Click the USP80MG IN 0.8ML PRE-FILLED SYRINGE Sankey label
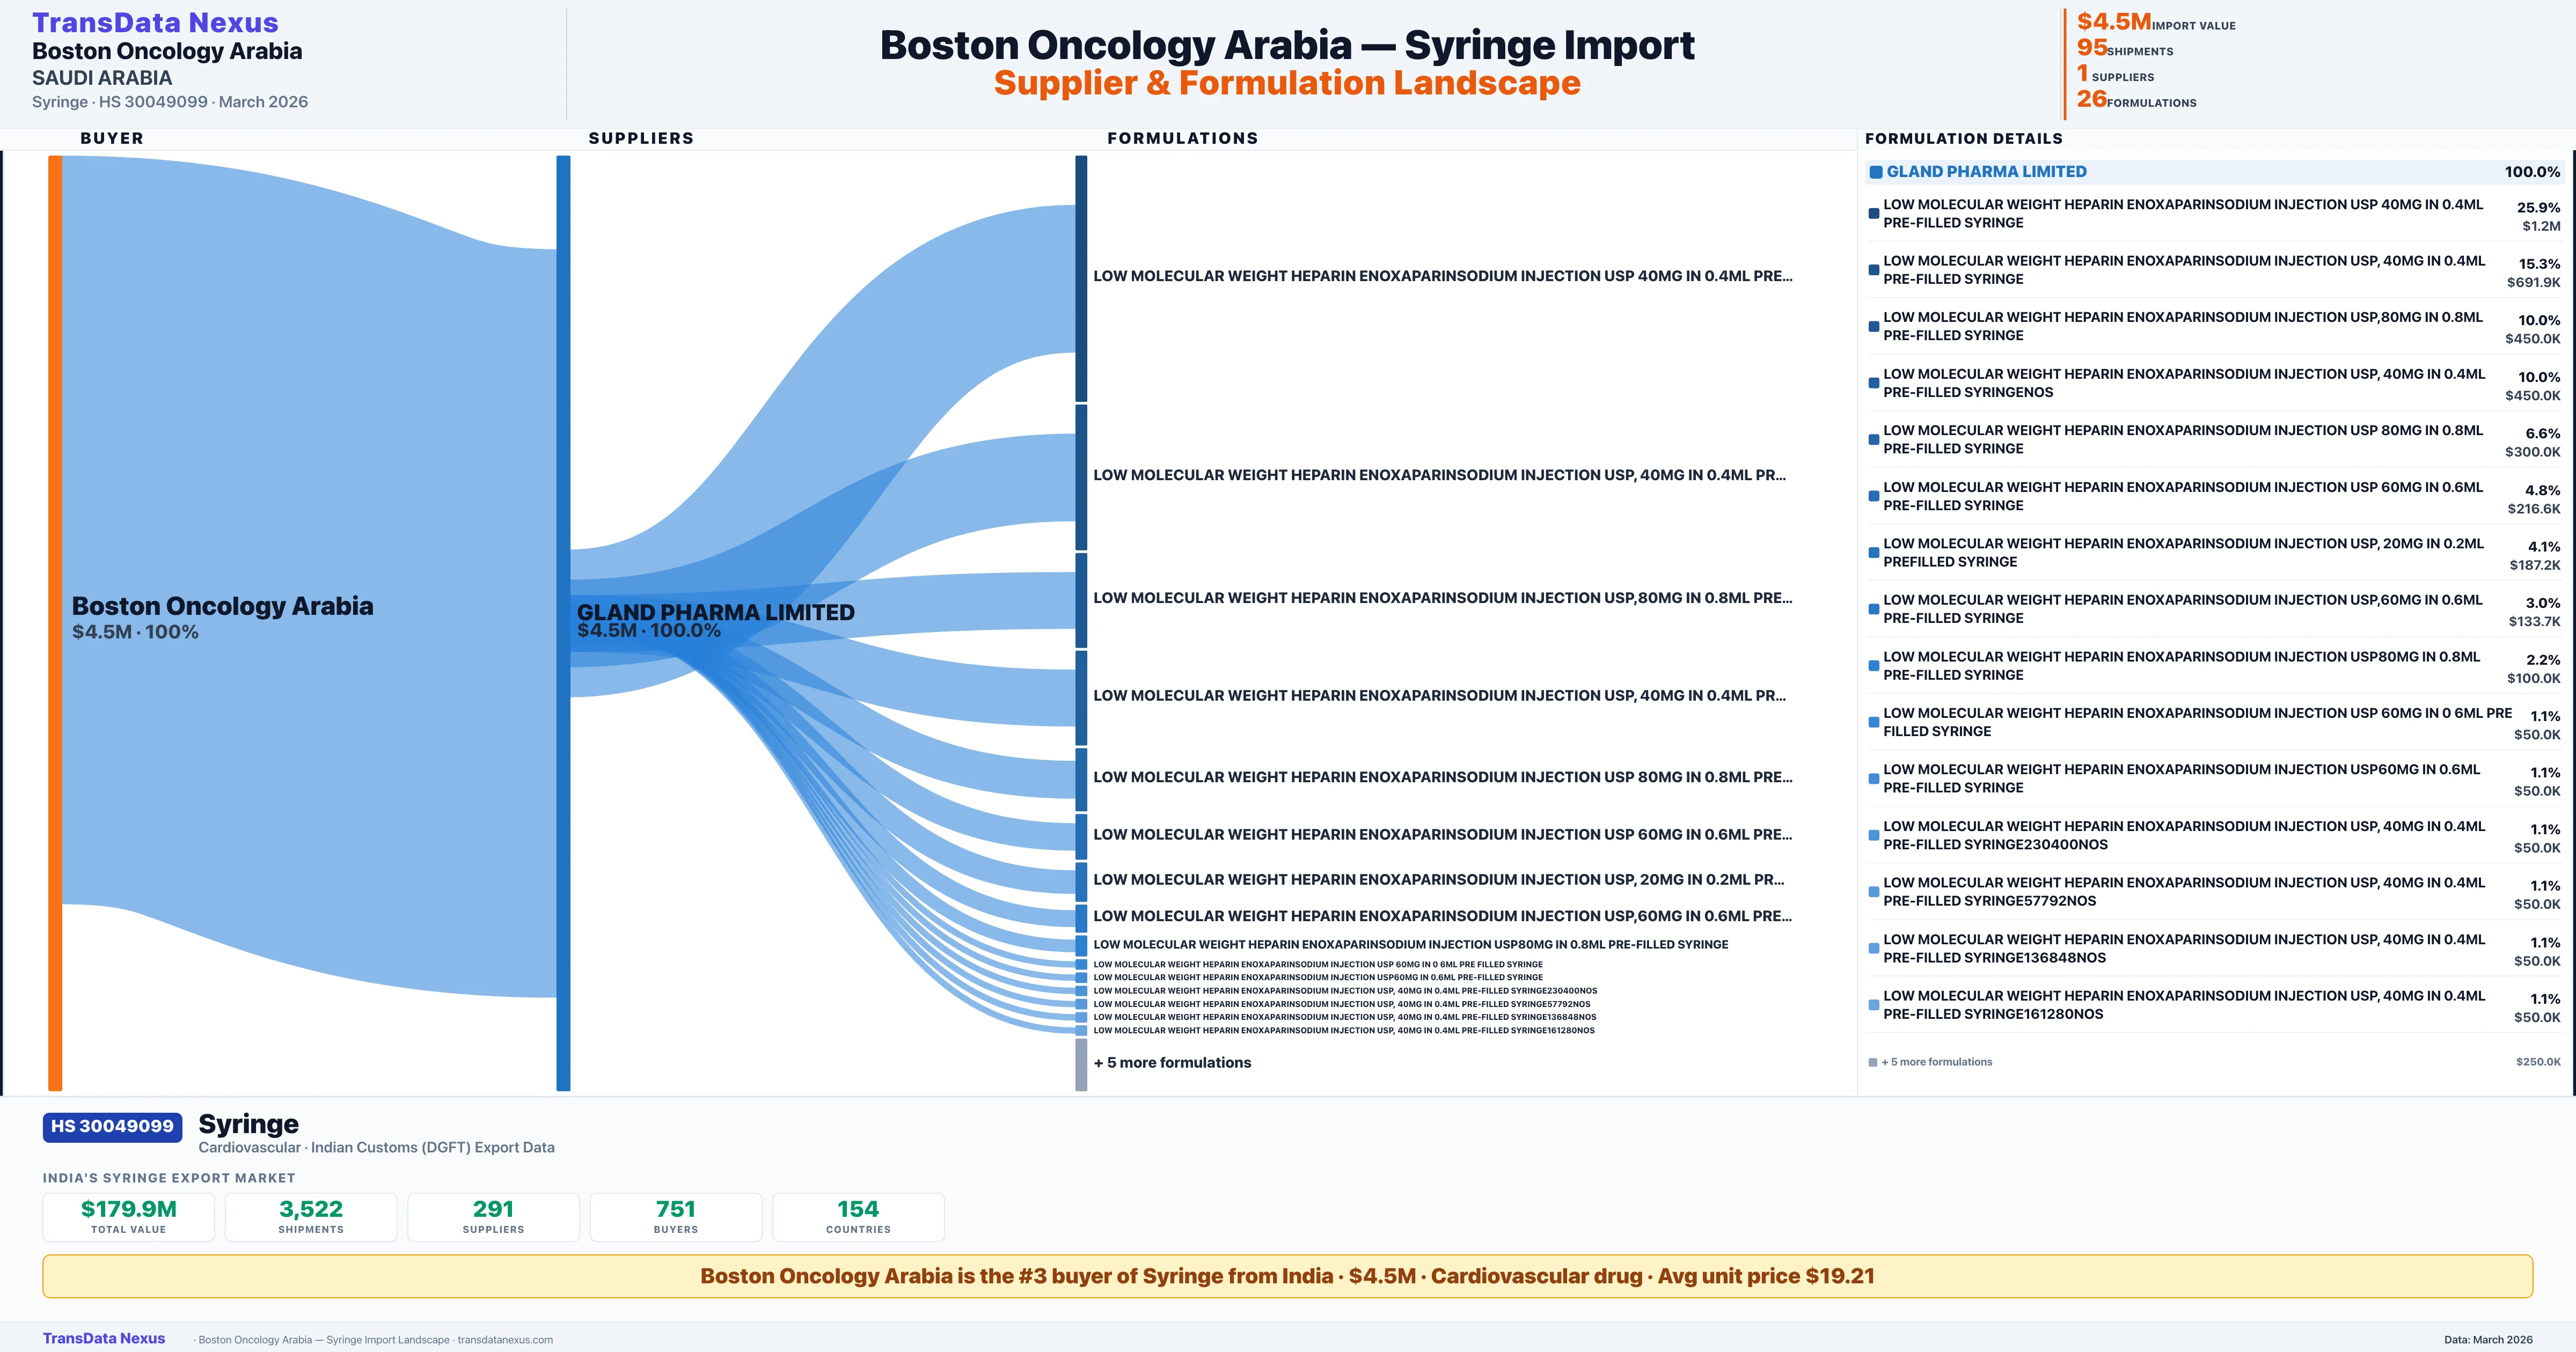The width and height of the screenshot is (2576, 1352). click(x=1410, y=944)
